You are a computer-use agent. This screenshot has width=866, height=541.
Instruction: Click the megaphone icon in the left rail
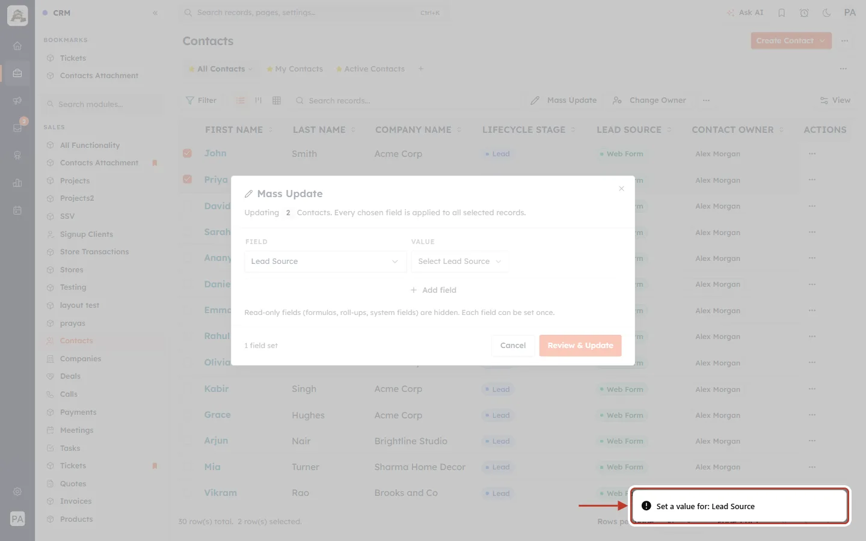tap(17, 100)
